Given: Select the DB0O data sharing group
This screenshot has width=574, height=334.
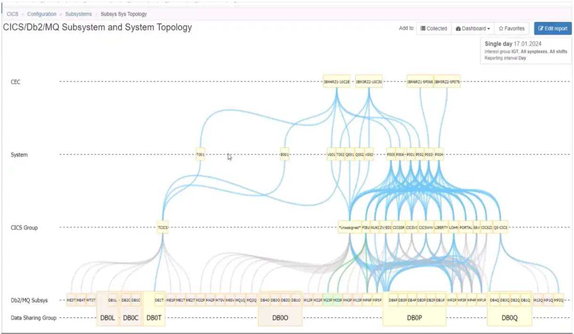Looking at the screenshot, I should (280, 318).
